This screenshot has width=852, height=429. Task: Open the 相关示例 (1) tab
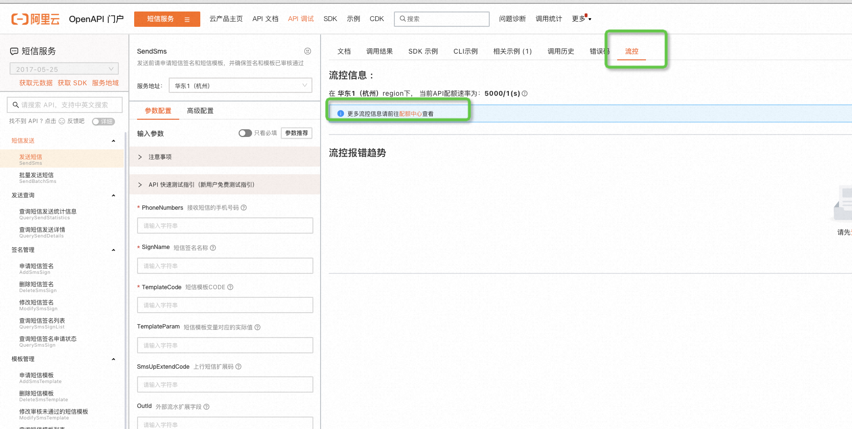coord(513,51)
